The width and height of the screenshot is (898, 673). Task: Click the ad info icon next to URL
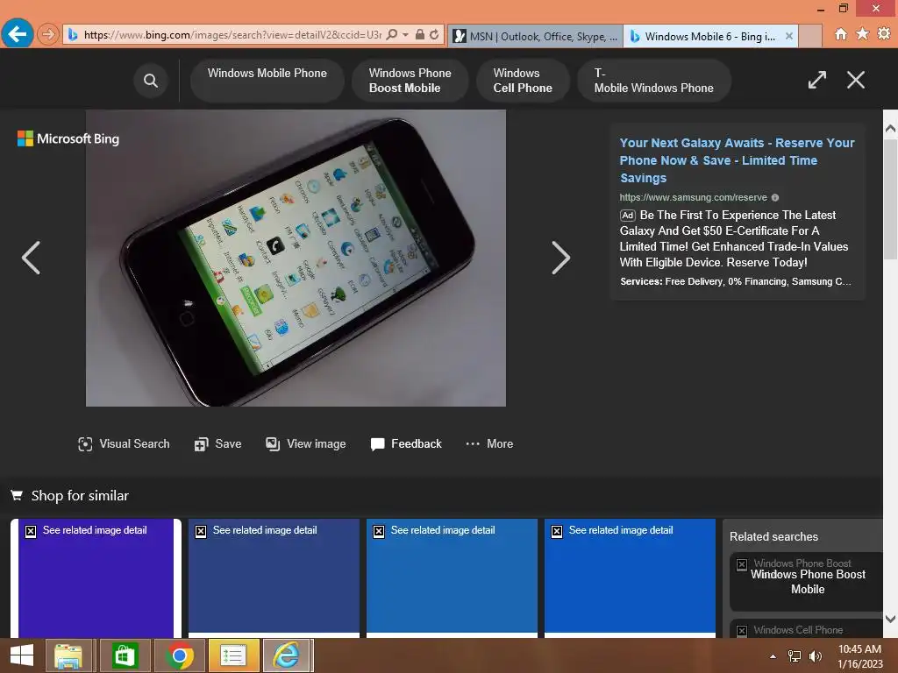click(x=775, y=197)
